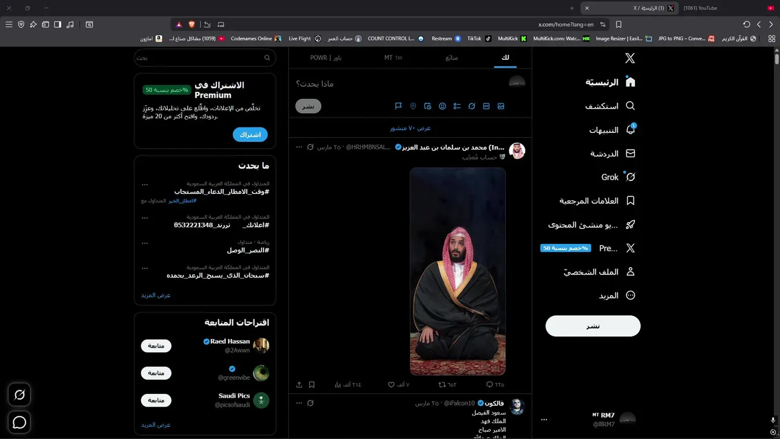Open the Brave VPN shield button

21,24
